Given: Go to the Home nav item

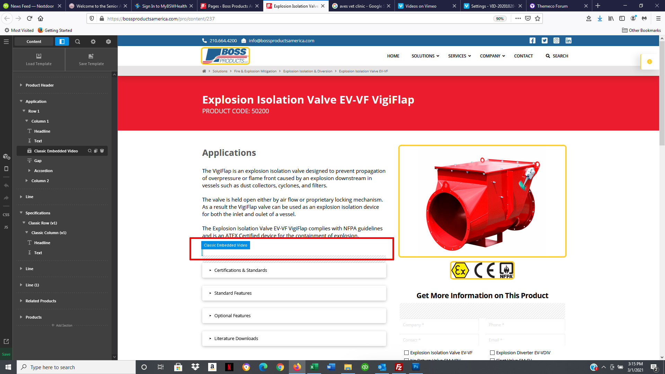Looking at the screenshot, I should click(393, 56).
